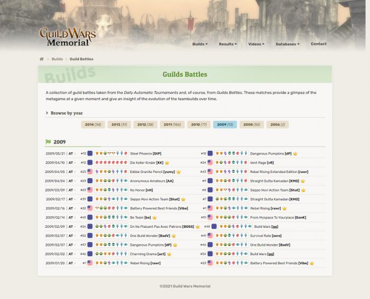Viewport: 370px width, 299px height.
Task: Click the Guild Wars Memorial logo
Action: click(x=68, y=37)
